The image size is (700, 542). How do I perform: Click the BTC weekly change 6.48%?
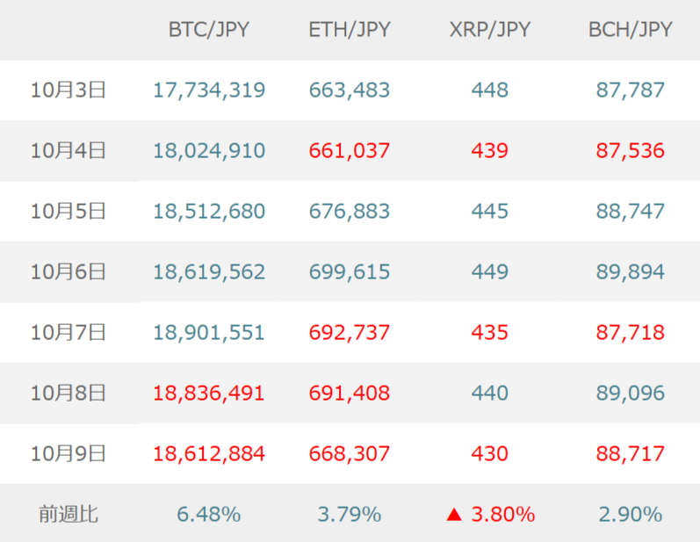coord(209,514)
